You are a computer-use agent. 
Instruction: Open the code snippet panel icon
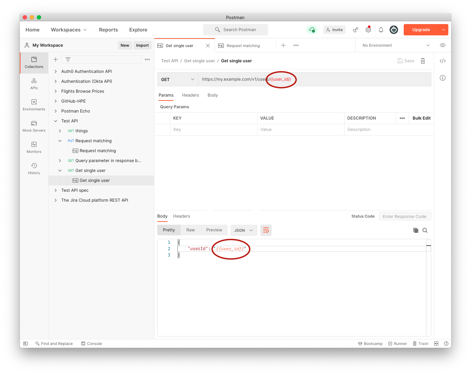[x=443, y=61]
